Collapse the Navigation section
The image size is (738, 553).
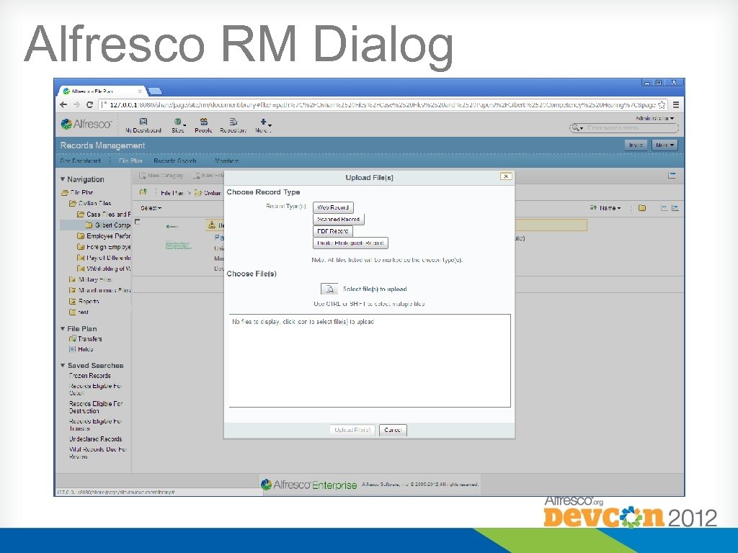click(x=82, y=179)
